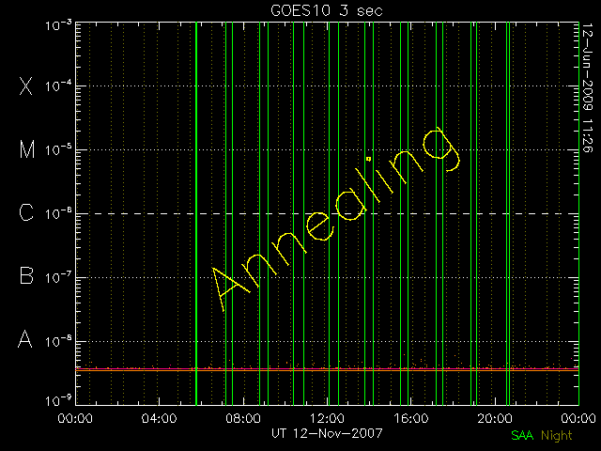Screen dimensions: 601x451
Task: Click the 10⁻⁵ y-axis tick label
Action: pos(58,149)
